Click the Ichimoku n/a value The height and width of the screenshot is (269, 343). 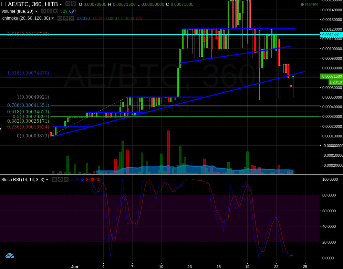(x=139, y=19)
